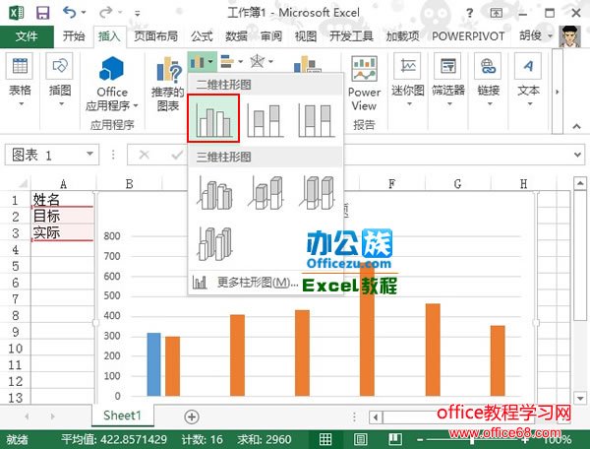Click the horizontal scrollbar left arrow
The height and width of the screenshot is (449, 590).
[x=376, y=417]
